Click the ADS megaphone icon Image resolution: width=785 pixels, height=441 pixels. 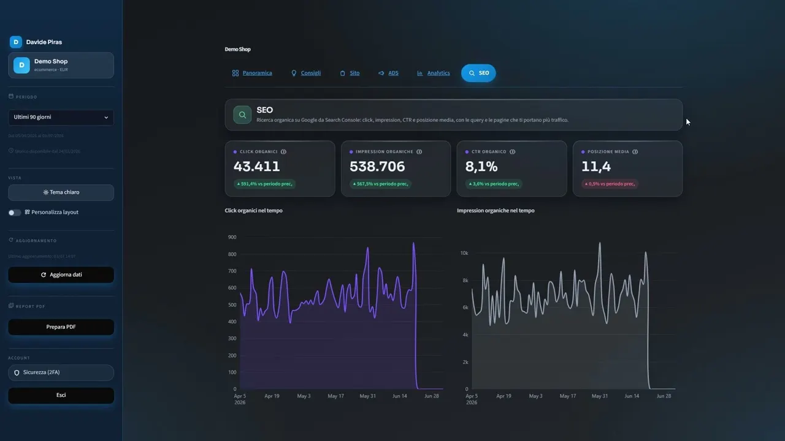click(x=381, y=73)
